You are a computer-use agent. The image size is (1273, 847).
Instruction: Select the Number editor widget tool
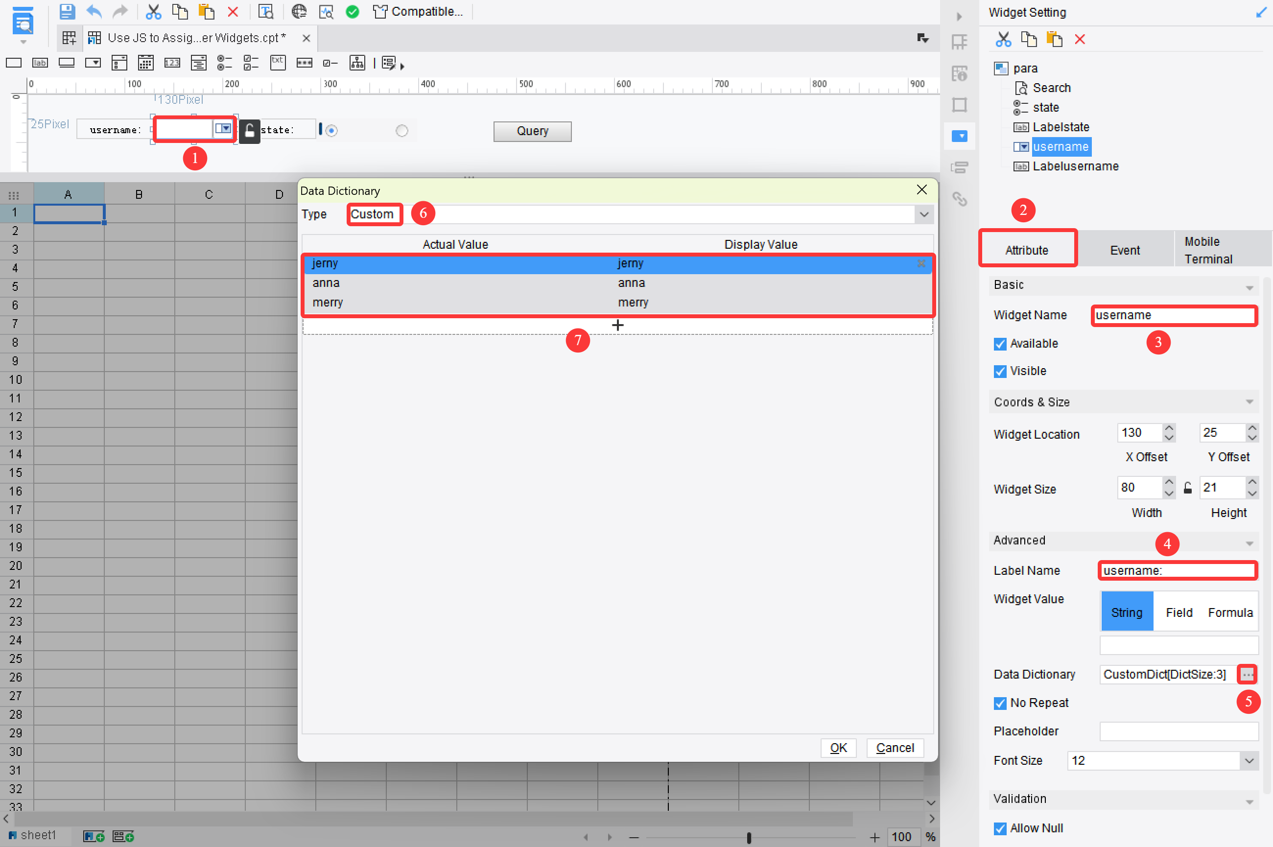(x=172, y=63)
